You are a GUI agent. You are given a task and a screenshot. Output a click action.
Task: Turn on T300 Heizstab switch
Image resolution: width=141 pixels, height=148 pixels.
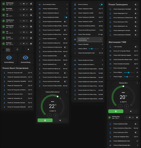pyautogui.click(x=136, y=47)
